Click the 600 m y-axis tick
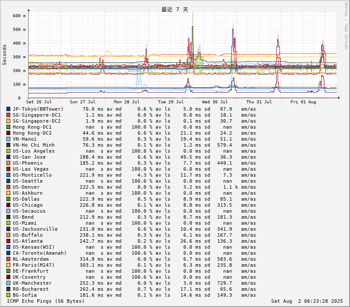Viewport: 350px width, 307px height. click(19, 16)
